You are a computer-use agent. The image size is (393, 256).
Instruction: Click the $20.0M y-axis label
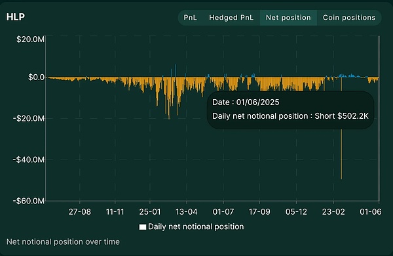pyautogui.click(x=30, y=39)
